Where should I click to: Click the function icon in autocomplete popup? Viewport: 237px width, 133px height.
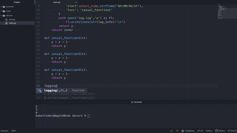[40, 90]
